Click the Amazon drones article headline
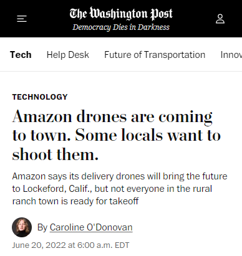 coord(117,135)
